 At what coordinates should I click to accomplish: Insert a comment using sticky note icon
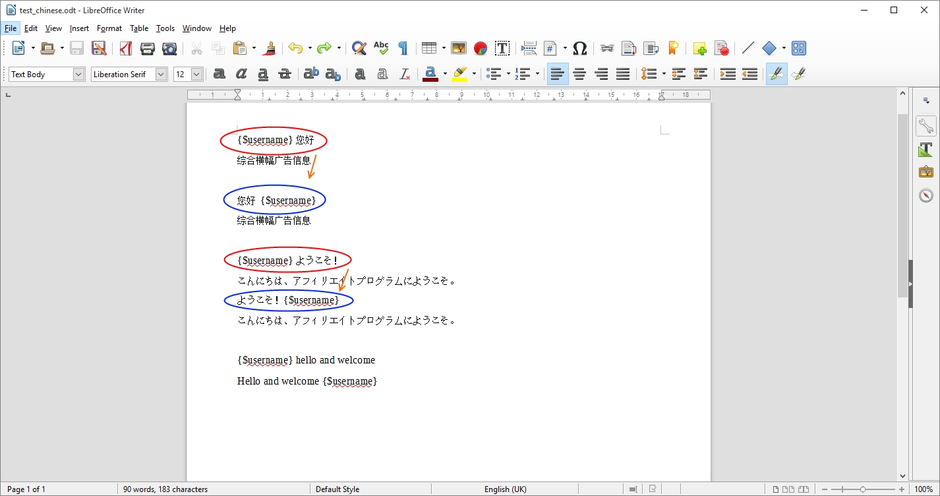[x=699, y=48]
